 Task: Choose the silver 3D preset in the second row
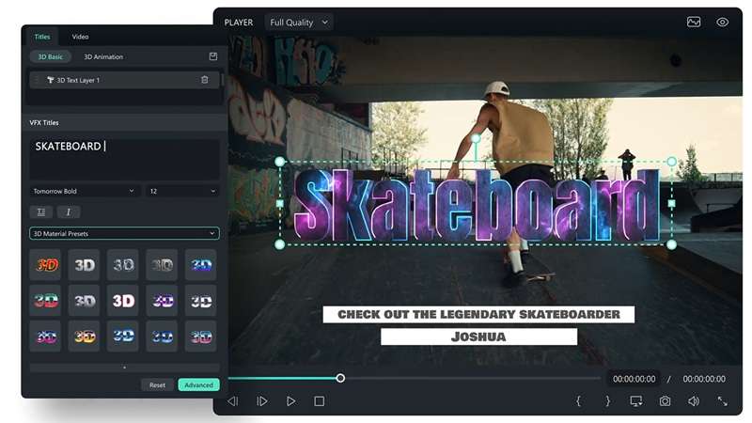click(x=85, y=301)
